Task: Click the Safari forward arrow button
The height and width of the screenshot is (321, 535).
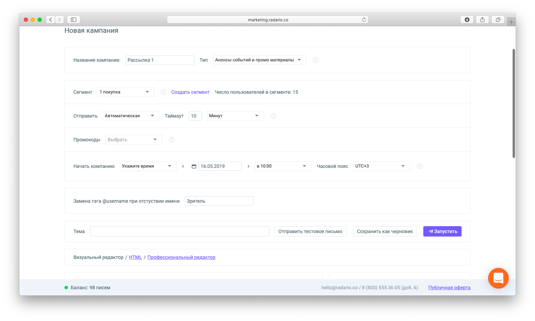Action: tap(60, 20)
